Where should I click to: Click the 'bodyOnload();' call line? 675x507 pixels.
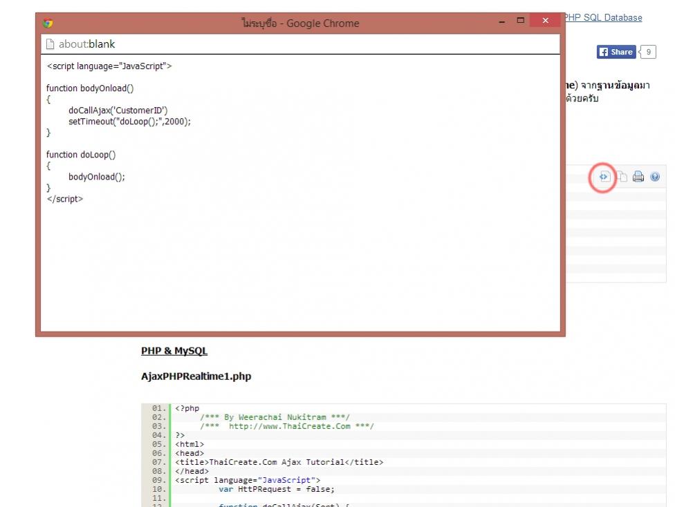coord(97,177)
